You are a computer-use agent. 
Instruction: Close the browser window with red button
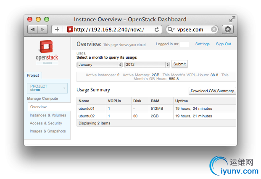[x=30, y=19]
